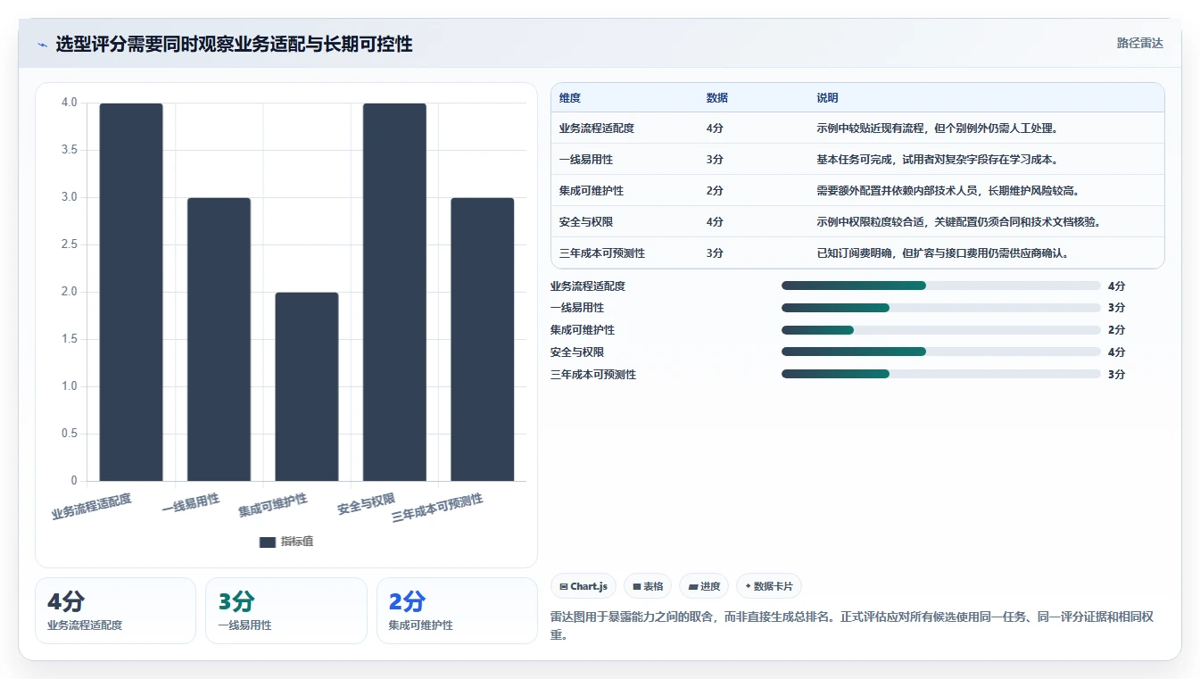Click the 集成可维护性 progress bar
This screenshot has height=679, width=1200.
coord(941,330)
